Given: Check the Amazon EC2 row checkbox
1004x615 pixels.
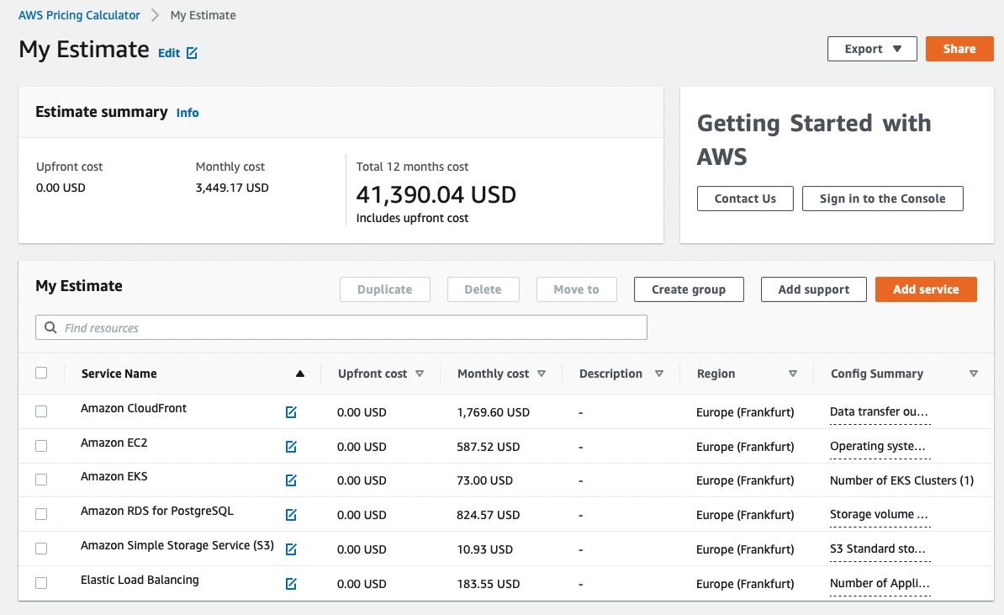Looking at the screenshot, I should click(41, 446).
